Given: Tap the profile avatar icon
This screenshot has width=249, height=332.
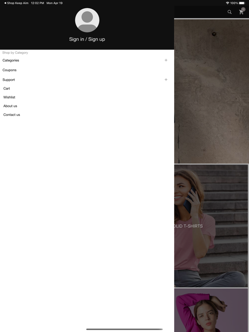Looking at the screenshot, I should coord(87,20).
